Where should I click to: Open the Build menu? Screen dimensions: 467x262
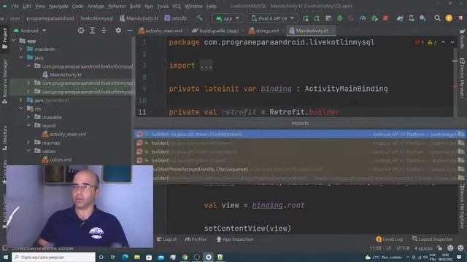tap(135, 6)
